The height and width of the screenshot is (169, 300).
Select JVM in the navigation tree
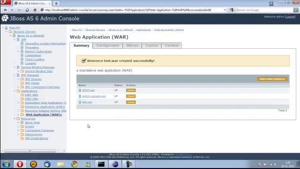(x=23, y=39)
